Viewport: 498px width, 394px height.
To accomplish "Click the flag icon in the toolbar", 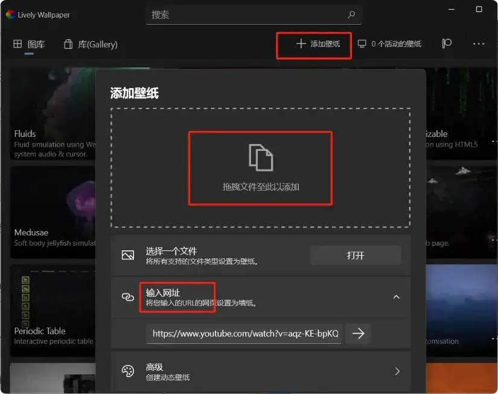I will tap(445, 43).
